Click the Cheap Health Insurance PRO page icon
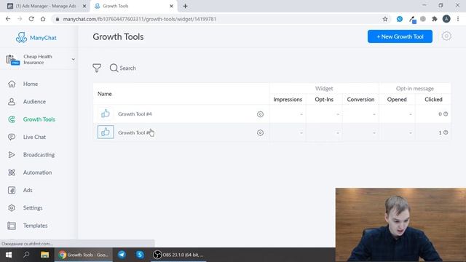This screenshot has height=262, width=466. point(12,60)
